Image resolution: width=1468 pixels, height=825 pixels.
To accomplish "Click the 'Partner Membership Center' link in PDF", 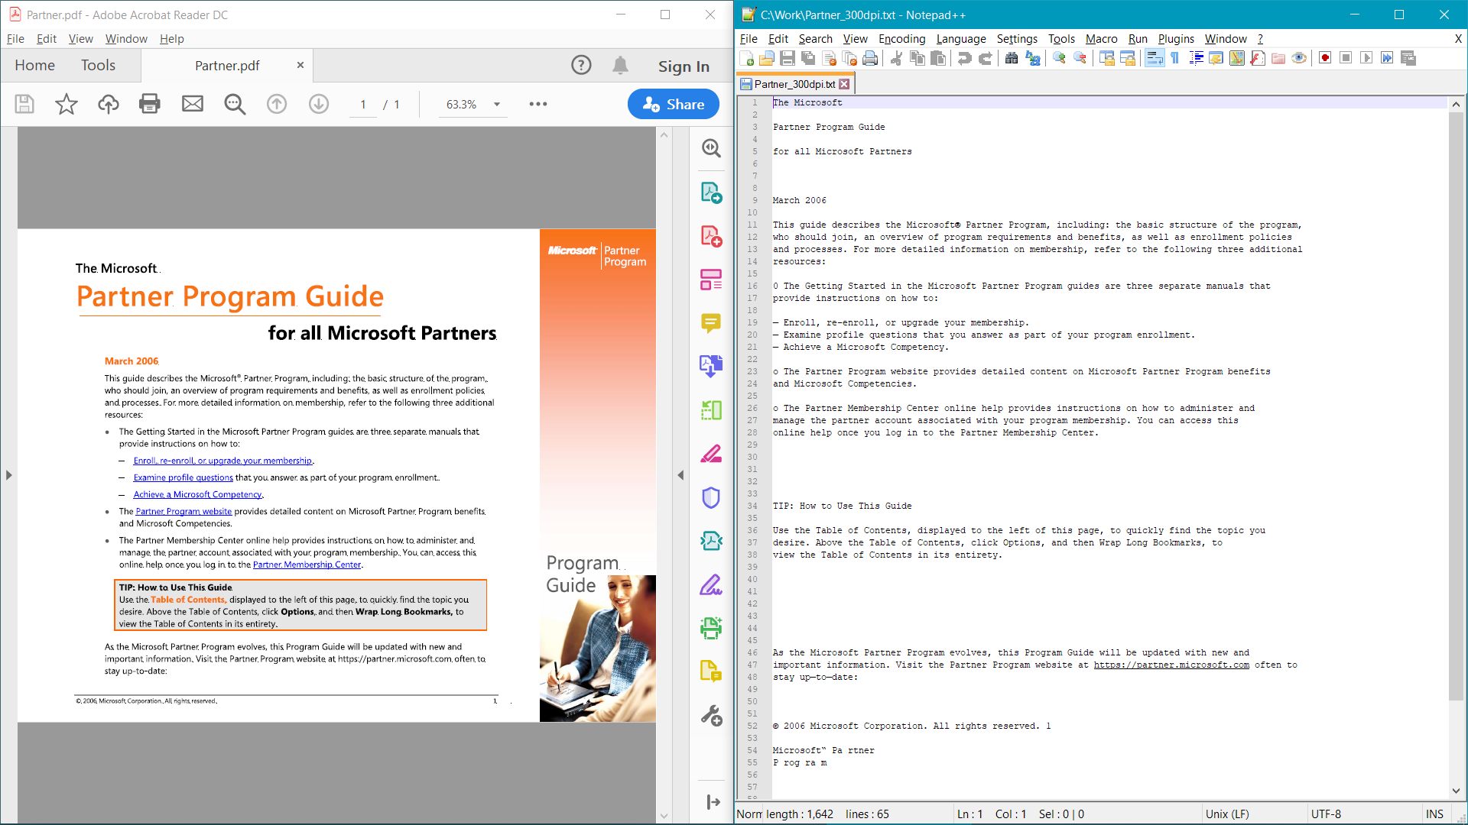I will (307, 565).
